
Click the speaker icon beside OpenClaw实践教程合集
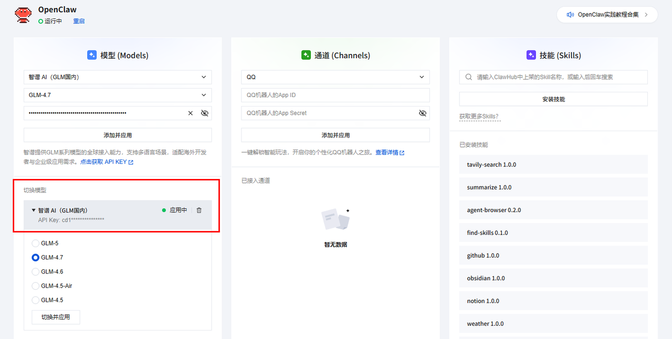(570, 15)
